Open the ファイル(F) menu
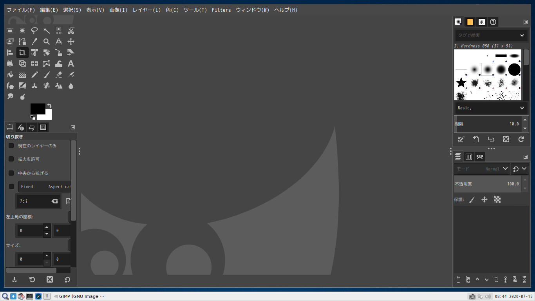 click(21, 10)
